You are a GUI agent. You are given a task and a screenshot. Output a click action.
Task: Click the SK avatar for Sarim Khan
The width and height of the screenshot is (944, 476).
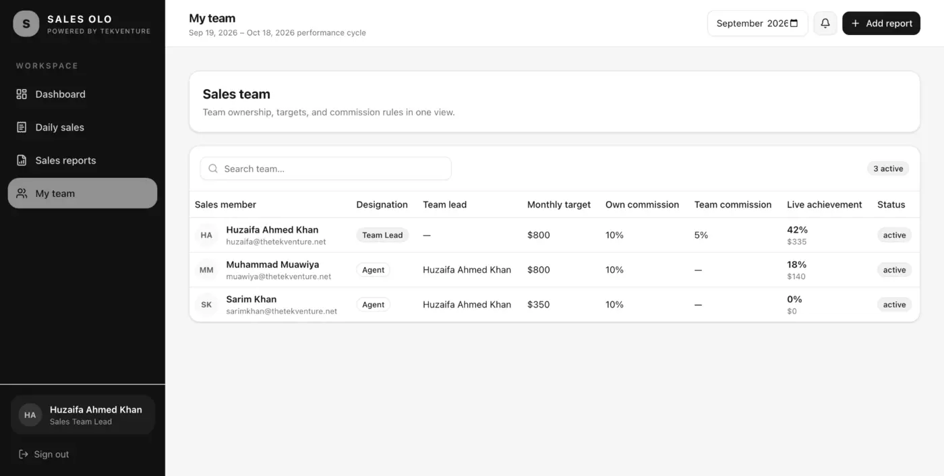pyautogui.click(x=206, y=305)
